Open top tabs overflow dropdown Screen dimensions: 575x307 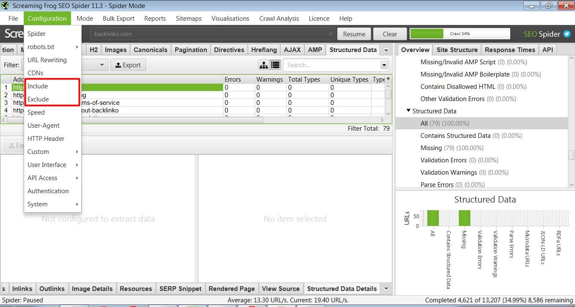386,50
